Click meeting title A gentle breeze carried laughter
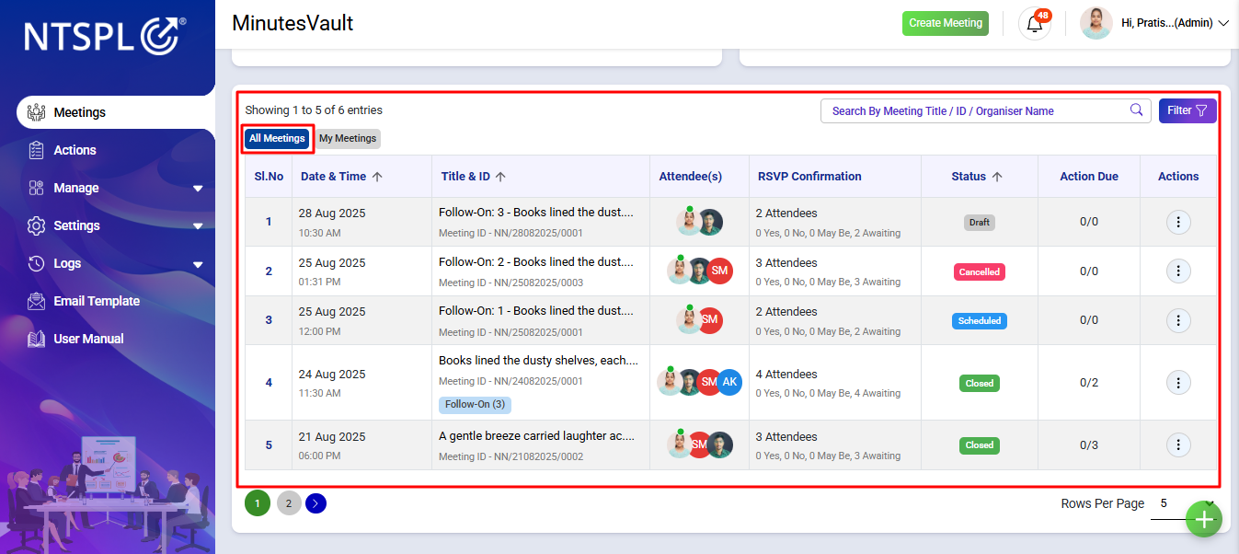The width and height of the screenshot is (1239, 554). (537, 436)
